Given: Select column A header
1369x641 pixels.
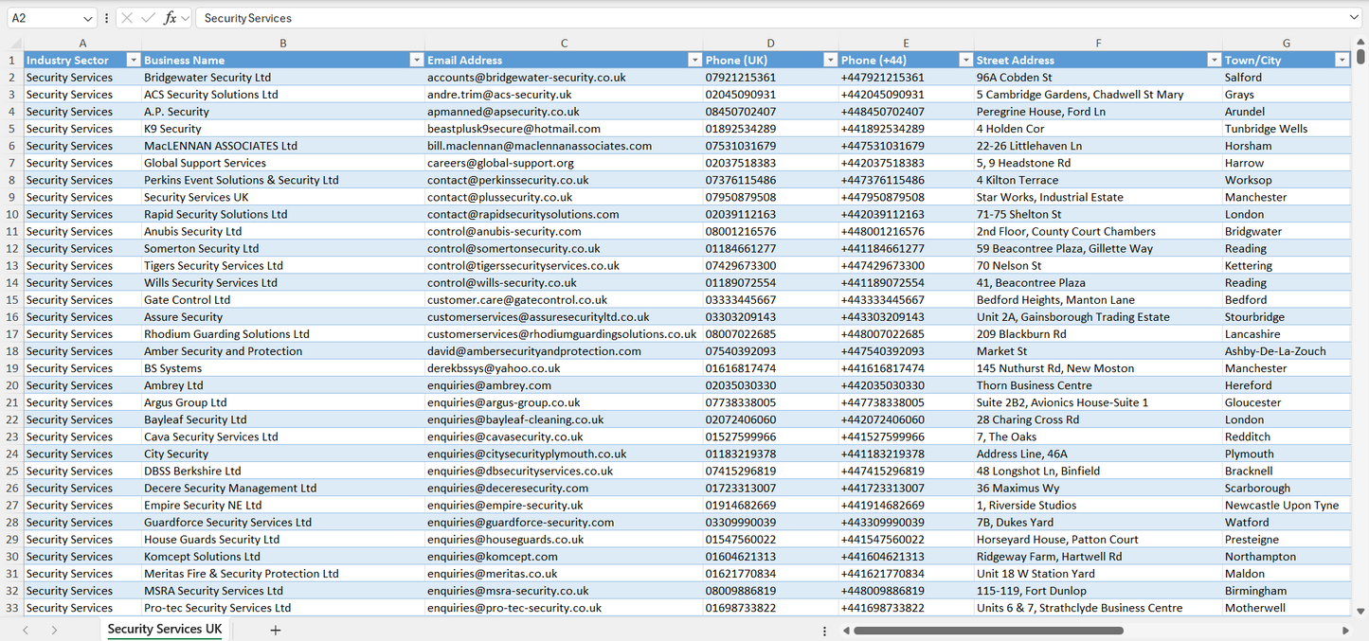Looking at the screenshot, I should point(82,43).
